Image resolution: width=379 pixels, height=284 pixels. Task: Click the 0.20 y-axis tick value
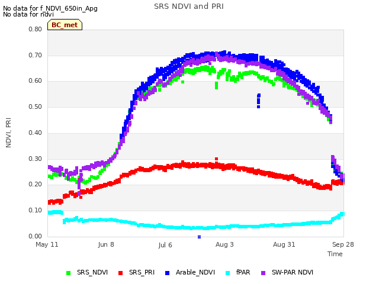click(x=36, y=185)
